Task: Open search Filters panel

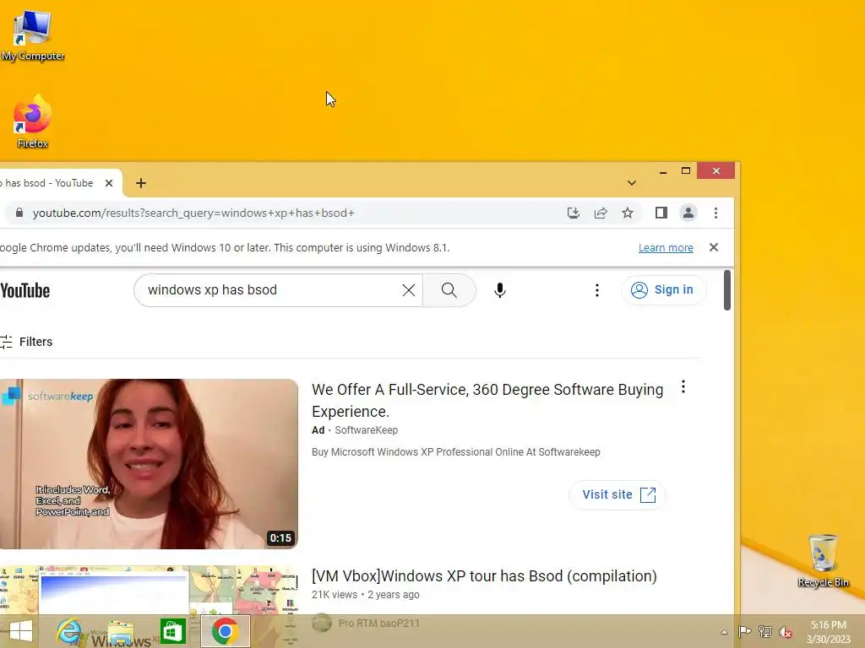Action: tap(26, 342)
